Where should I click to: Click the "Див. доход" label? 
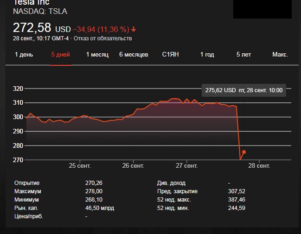[x=171, y=183]
